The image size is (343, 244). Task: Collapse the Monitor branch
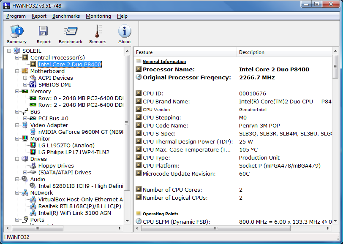(x=17, y=138)
